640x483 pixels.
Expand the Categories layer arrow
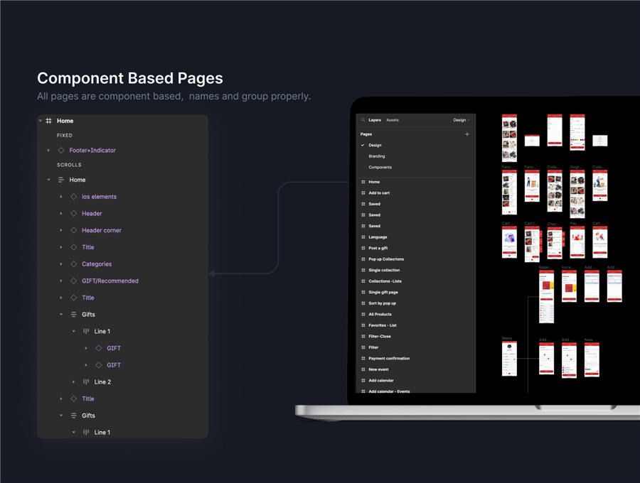point(61,264)
